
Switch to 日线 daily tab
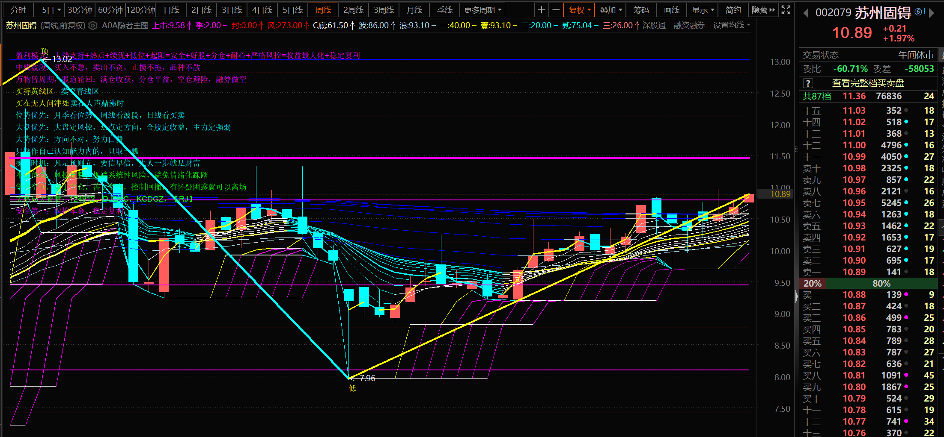tap(171, 10)
